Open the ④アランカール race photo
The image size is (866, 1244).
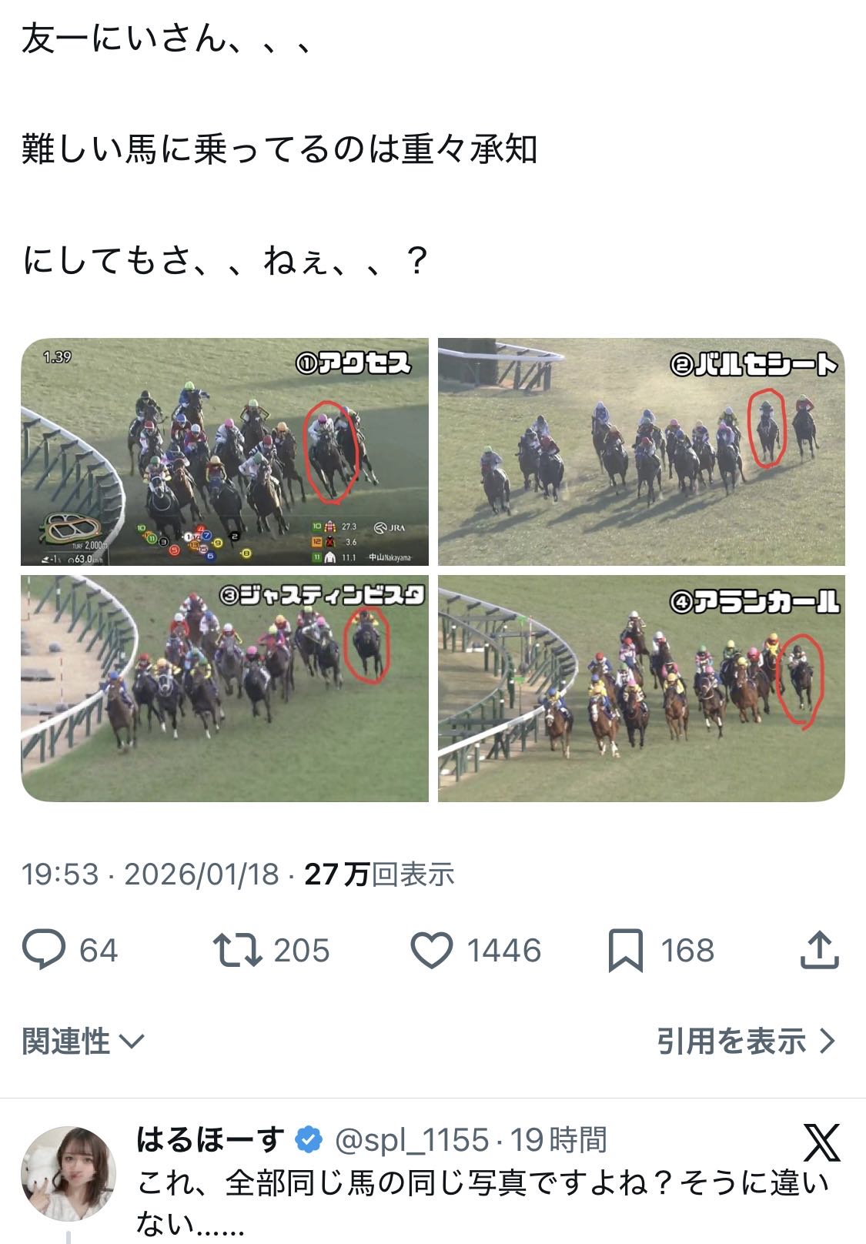(x=641, y=688)
